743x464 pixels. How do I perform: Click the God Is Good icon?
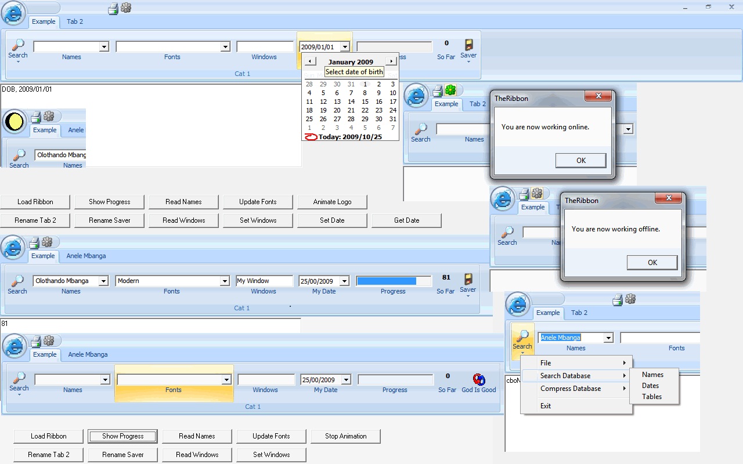(x=479, y=380)
